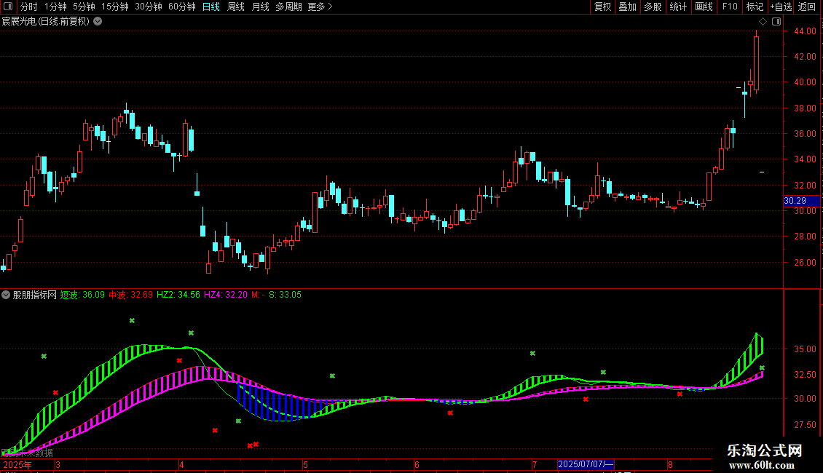823x473 pixels.
Task: Click the diamond marker icon above the chart
Action: [x=763, y=22]
